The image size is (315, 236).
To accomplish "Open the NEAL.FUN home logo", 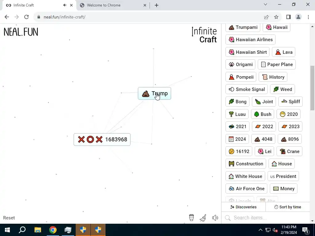I will (21, 32).
